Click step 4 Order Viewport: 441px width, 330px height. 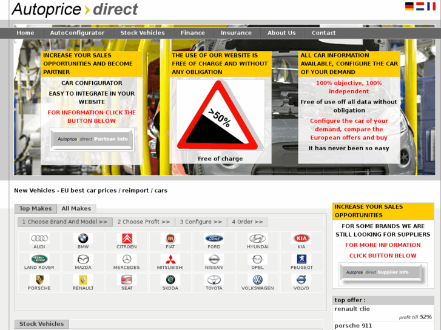[247, 222]
